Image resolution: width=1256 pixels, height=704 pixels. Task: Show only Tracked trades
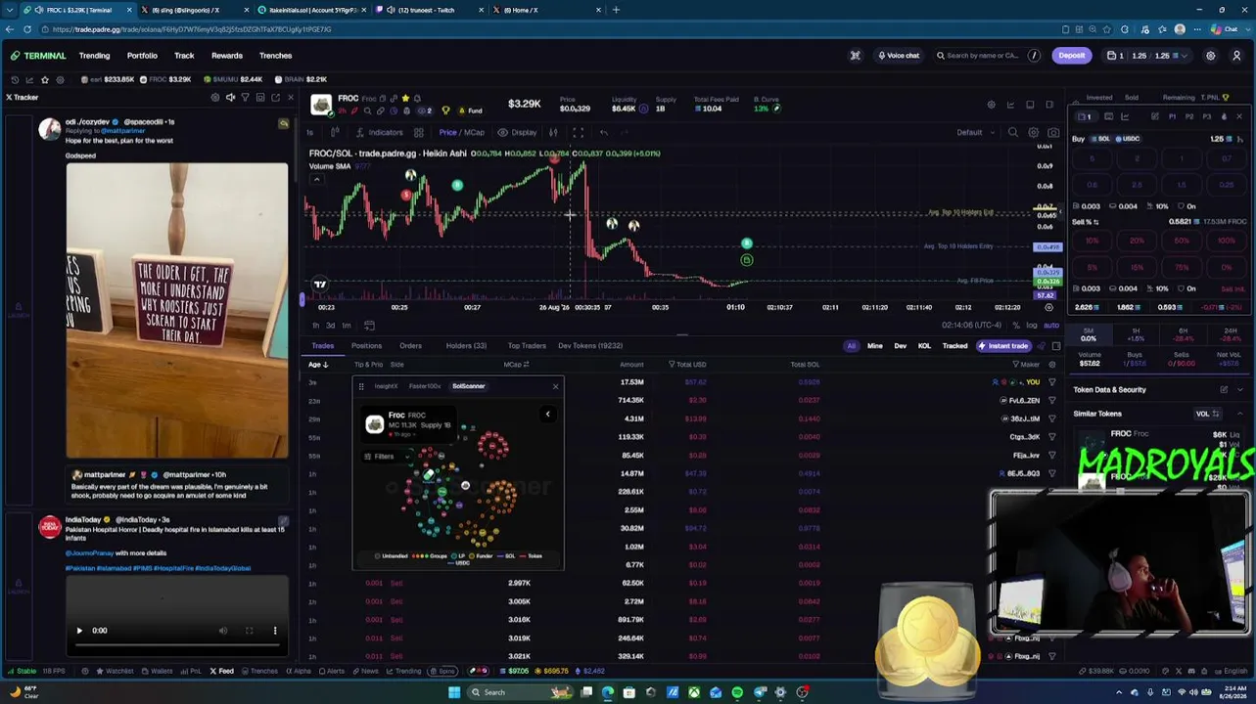[x=954, y=346]
